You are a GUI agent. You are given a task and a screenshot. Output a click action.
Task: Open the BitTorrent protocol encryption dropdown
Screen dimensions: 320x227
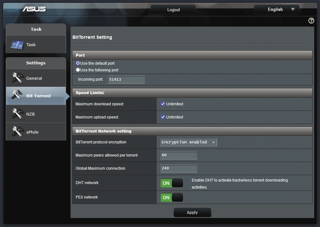click(x=188, y=142)
